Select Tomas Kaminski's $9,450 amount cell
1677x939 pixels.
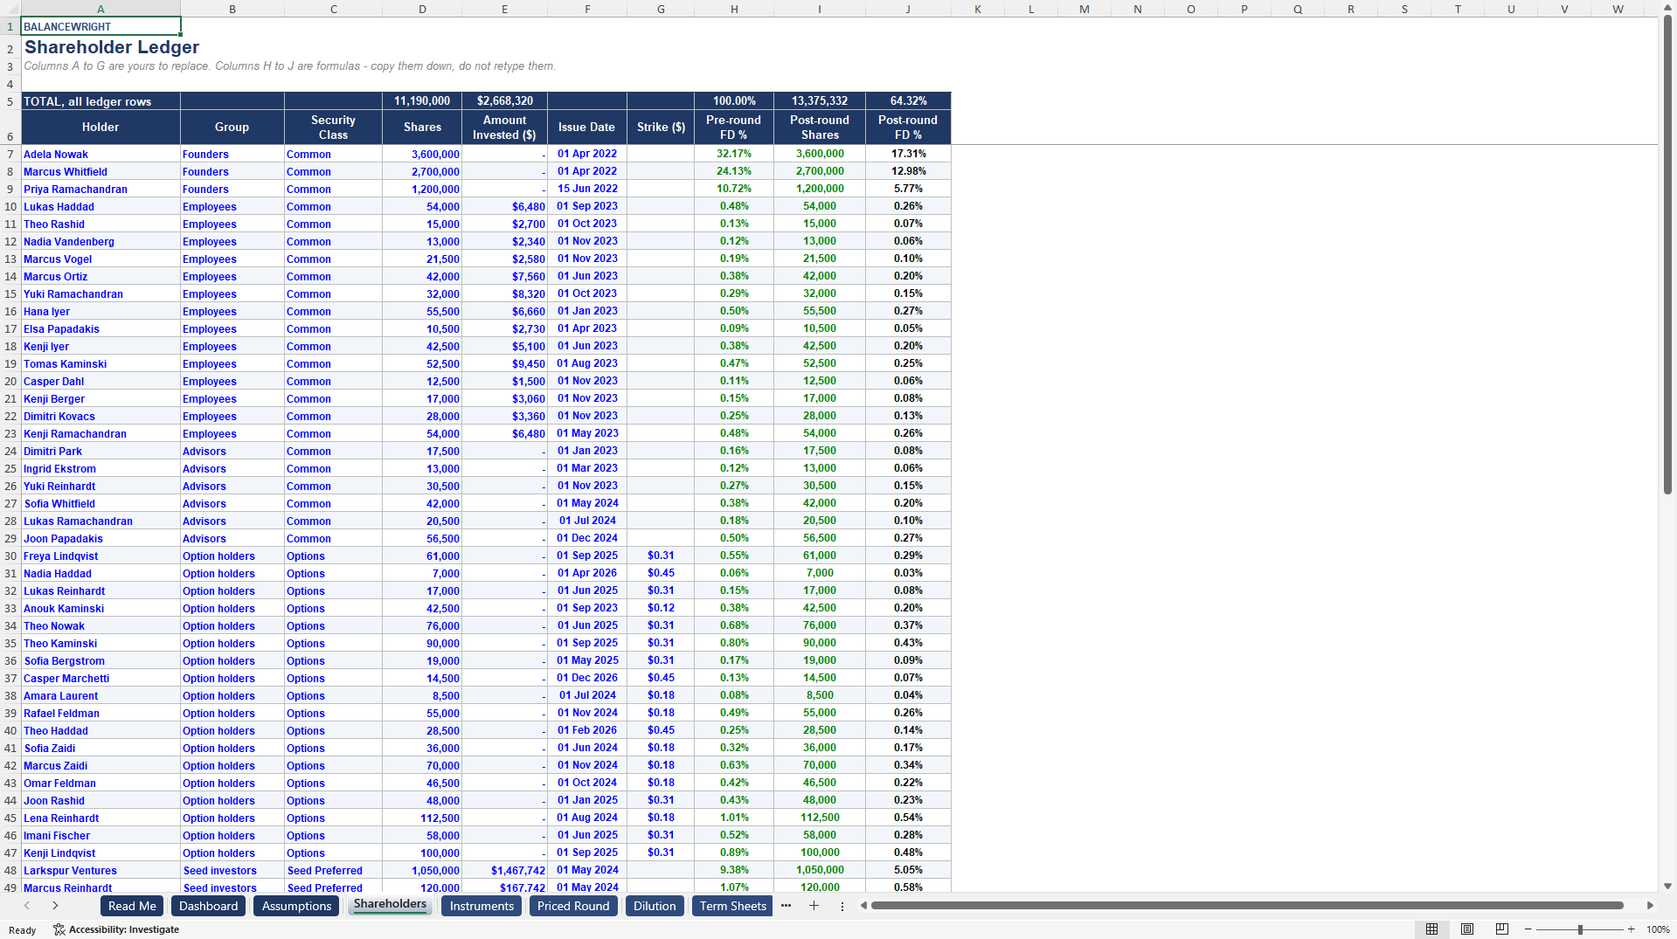pyautogui.click(x=504, y=363)
